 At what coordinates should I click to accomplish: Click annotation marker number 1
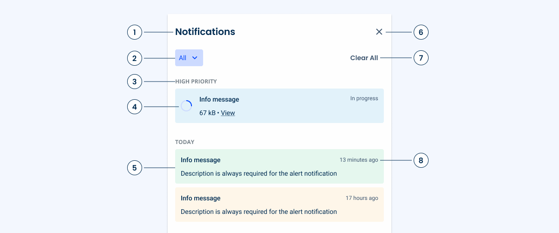[135, 32]
